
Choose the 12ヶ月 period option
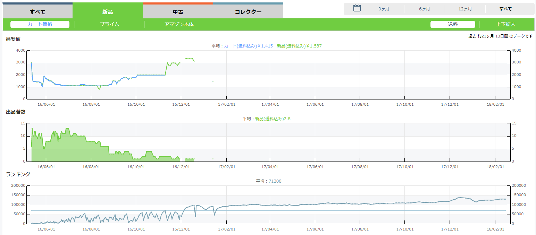[x=465, y=9]
